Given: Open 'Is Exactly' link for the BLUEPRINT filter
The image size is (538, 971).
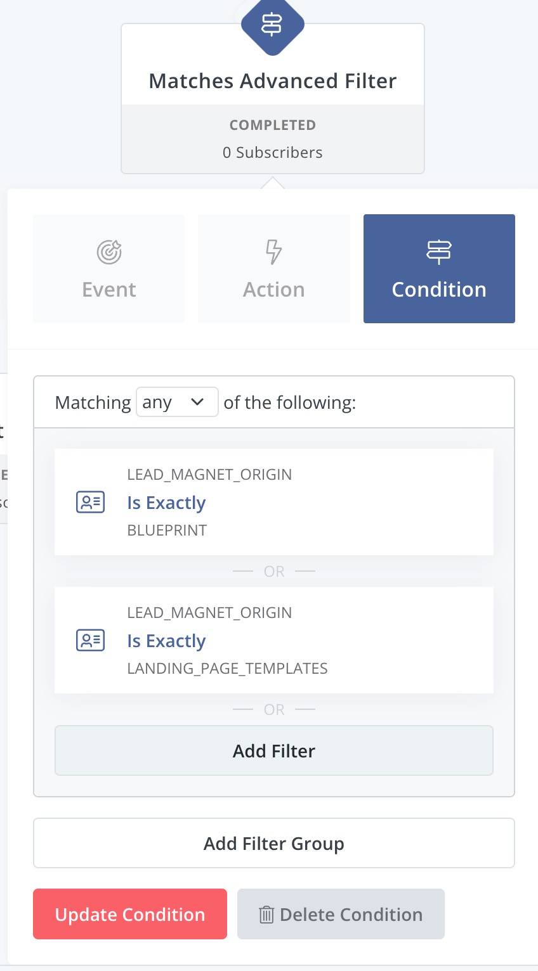Looking at the screenshot, I should point(166,503).
